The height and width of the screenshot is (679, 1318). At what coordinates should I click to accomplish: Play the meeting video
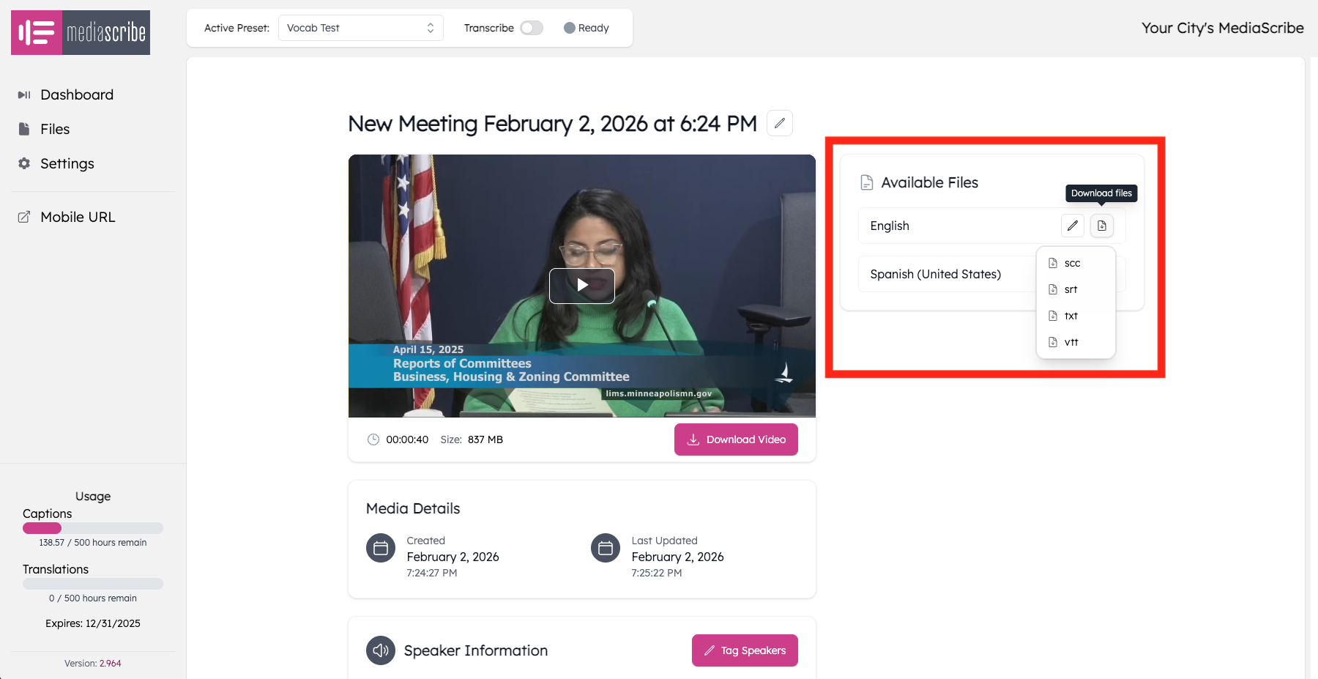[582, 286]
